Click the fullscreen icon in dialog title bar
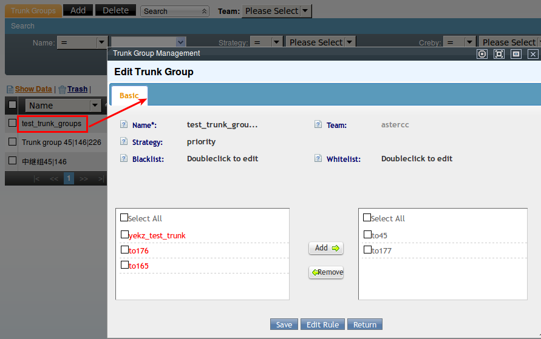The height and width of the screenshot is (339, 541). click(499, 54)
